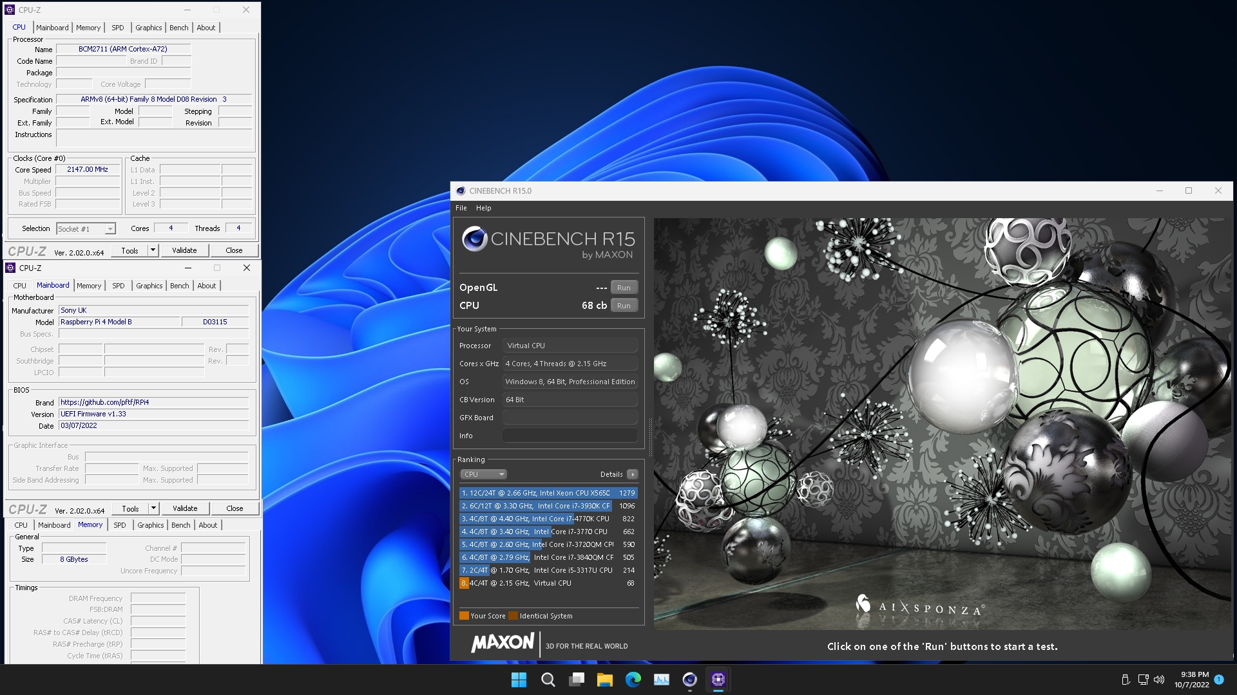The width and height of the screenshot is (1237, 695).
Task: Open taskbar Search
Action: click(x=548, y=680)
